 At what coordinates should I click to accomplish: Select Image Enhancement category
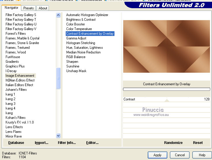coord(20,76)
